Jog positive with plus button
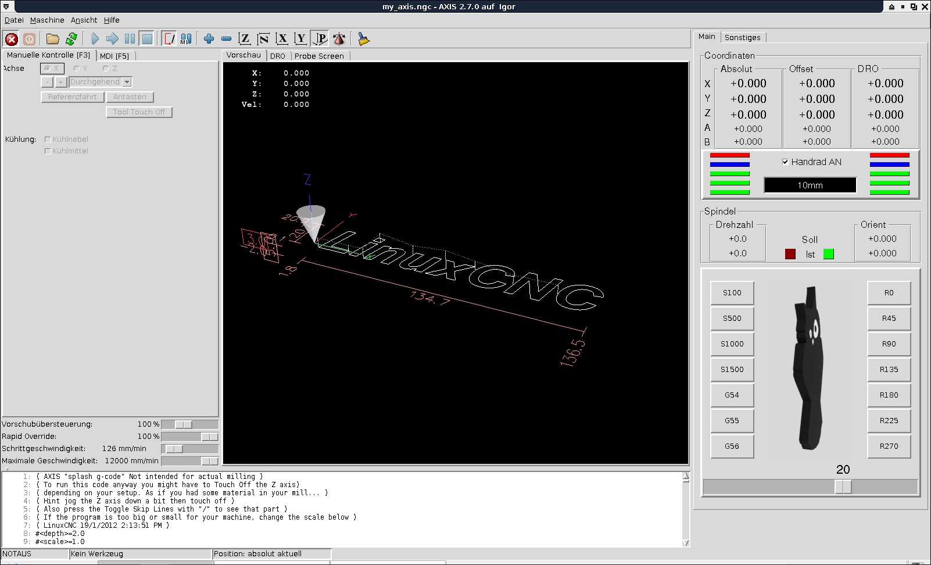The height and width of the screenshot is (565, 931). click(x=60, y=82)
